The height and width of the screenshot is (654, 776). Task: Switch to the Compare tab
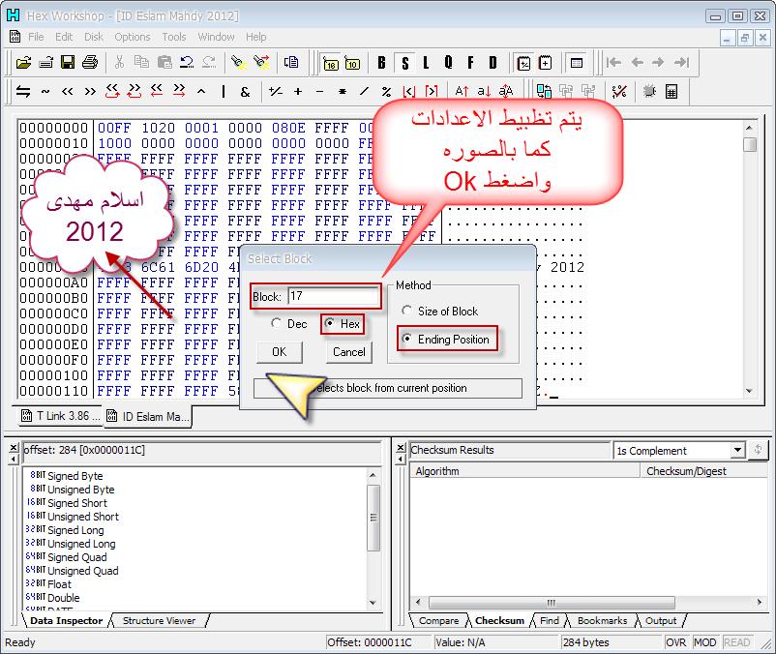click(438, 620)
